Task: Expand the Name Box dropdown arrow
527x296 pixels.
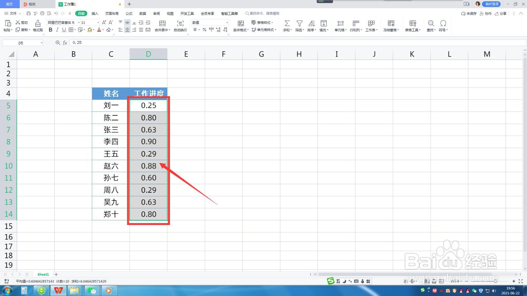Action: point(42,43)
